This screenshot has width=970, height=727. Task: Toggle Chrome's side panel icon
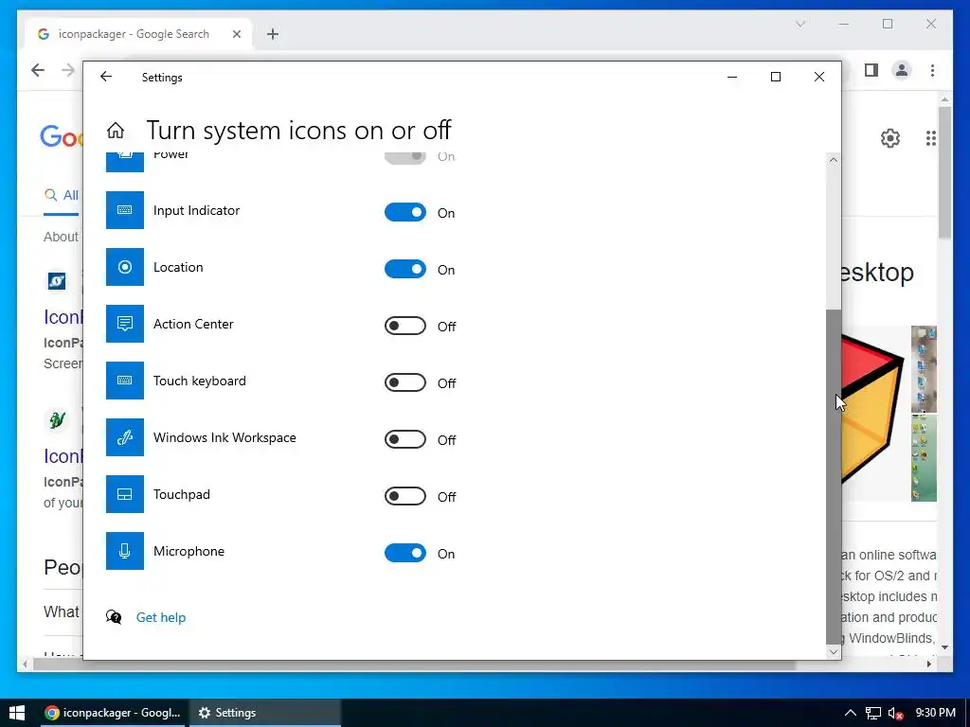click(x=871, y=70)
